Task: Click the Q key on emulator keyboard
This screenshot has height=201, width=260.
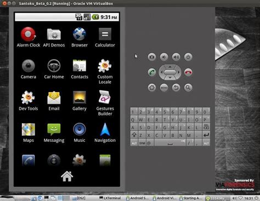Action: [x=134, y=120]
